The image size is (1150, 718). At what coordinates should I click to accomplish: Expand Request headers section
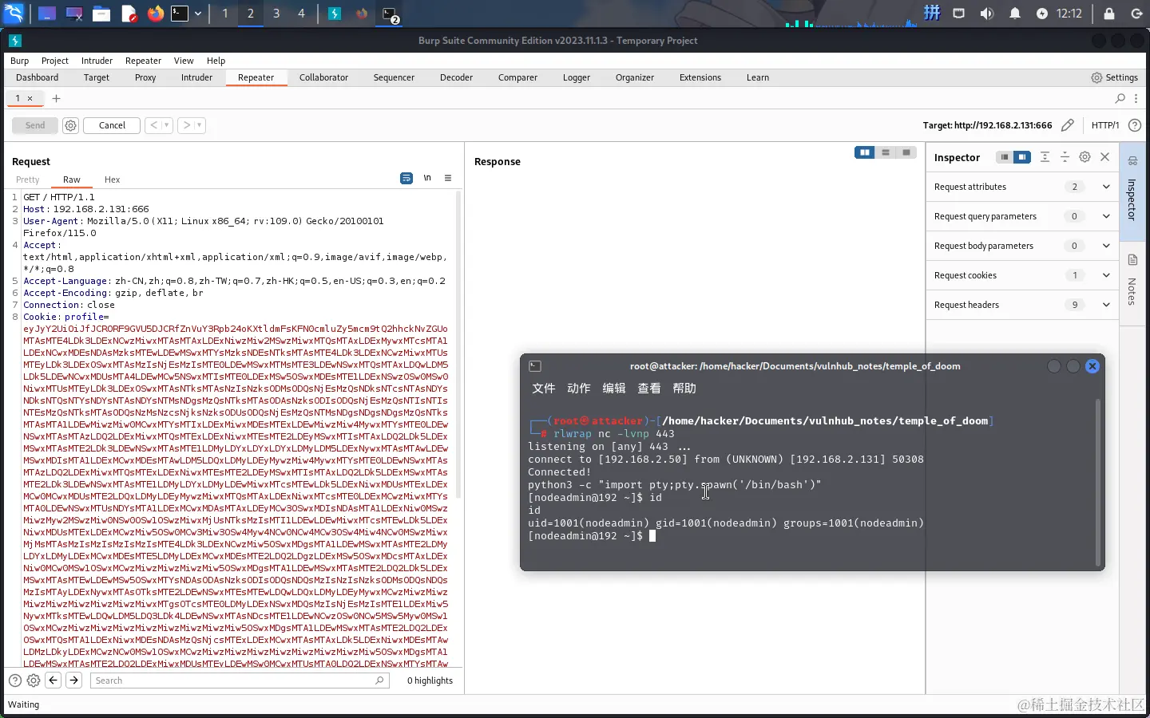[1022, 305]
